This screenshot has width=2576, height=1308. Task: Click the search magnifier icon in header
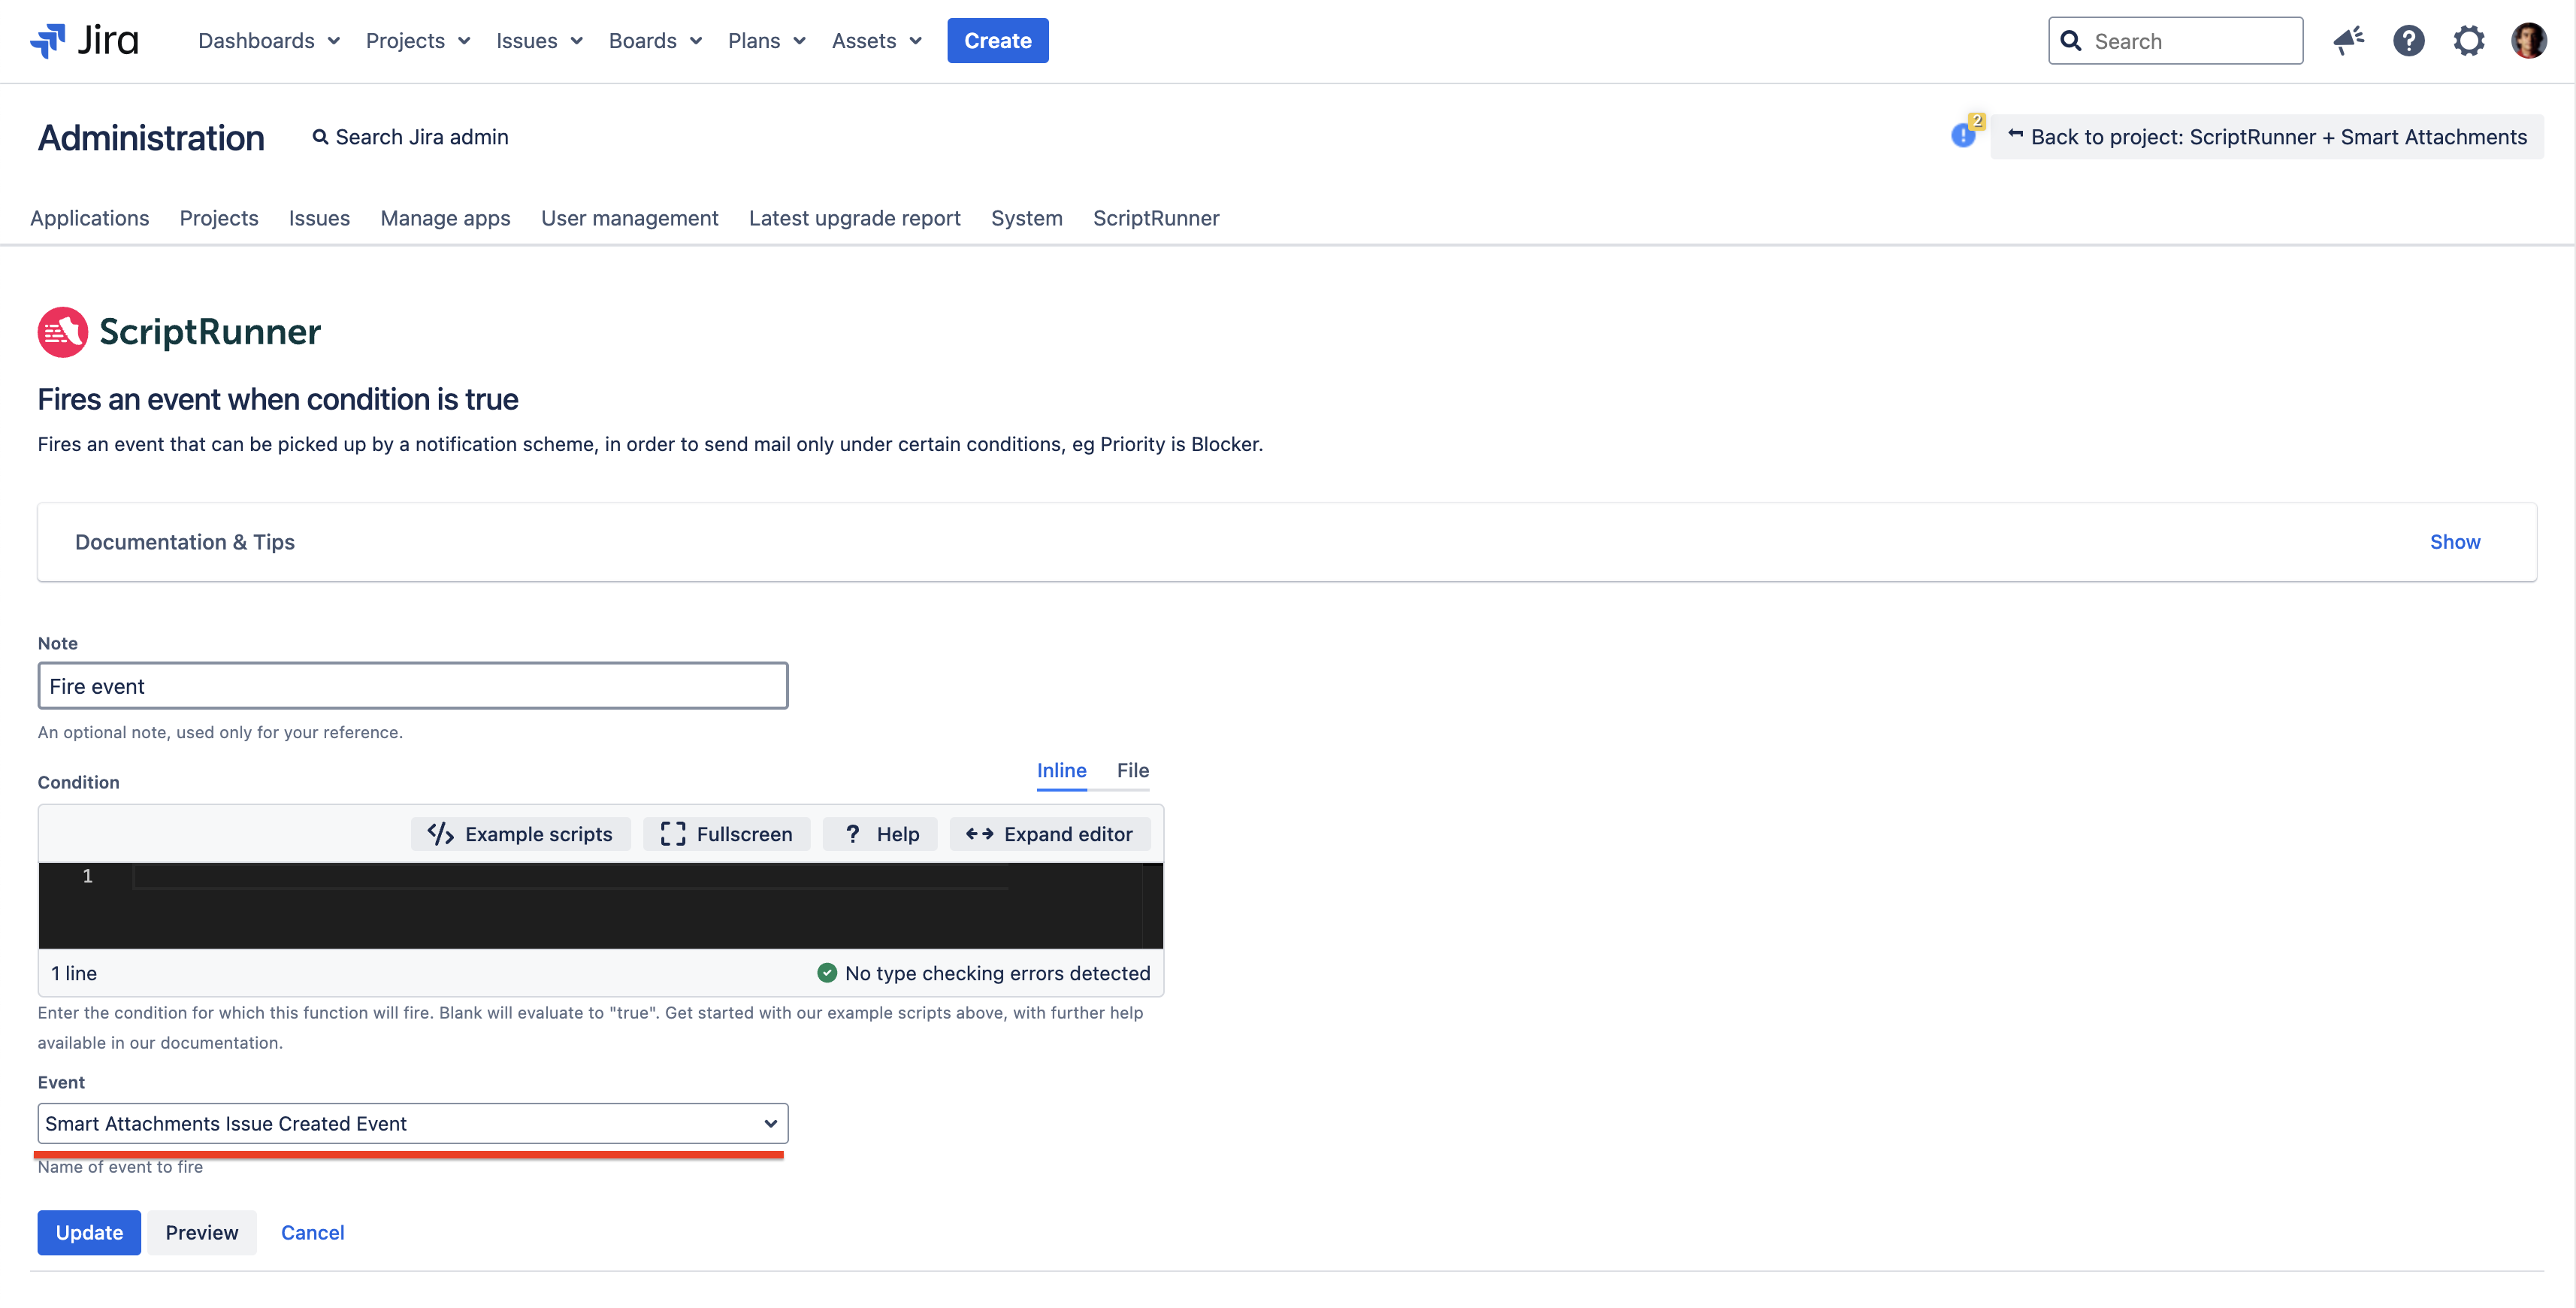tap(2071, 41)
